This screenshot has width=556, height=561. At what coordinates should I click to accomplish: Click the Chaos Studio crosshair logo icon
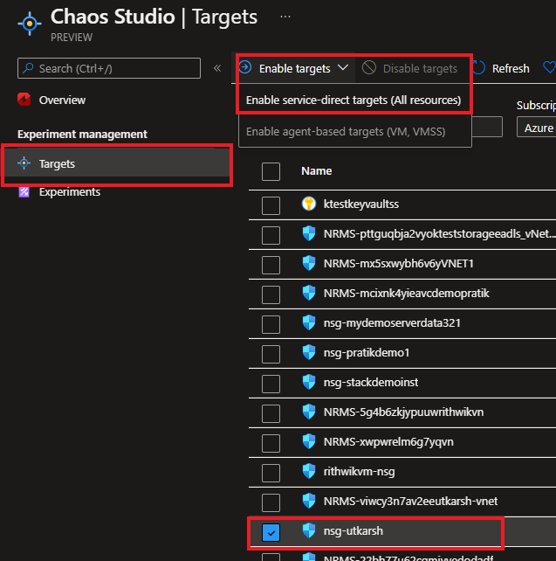point(30,24)
